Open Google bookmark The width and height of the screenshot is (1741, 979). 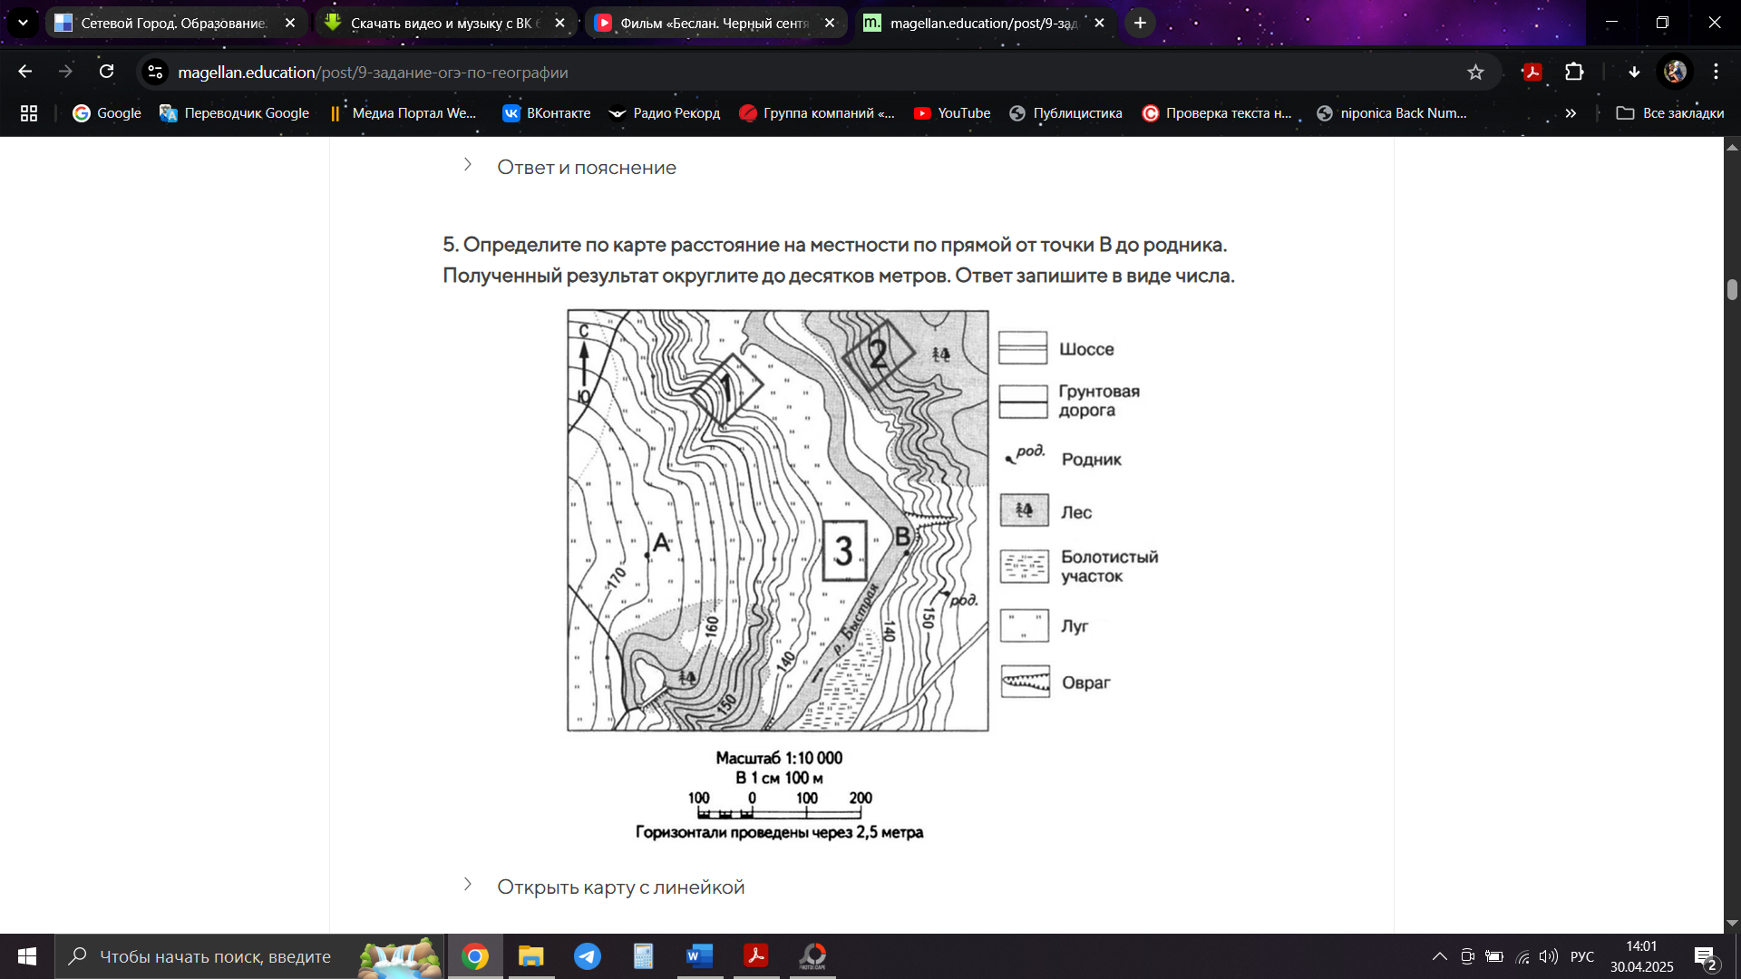click(107, 113)
